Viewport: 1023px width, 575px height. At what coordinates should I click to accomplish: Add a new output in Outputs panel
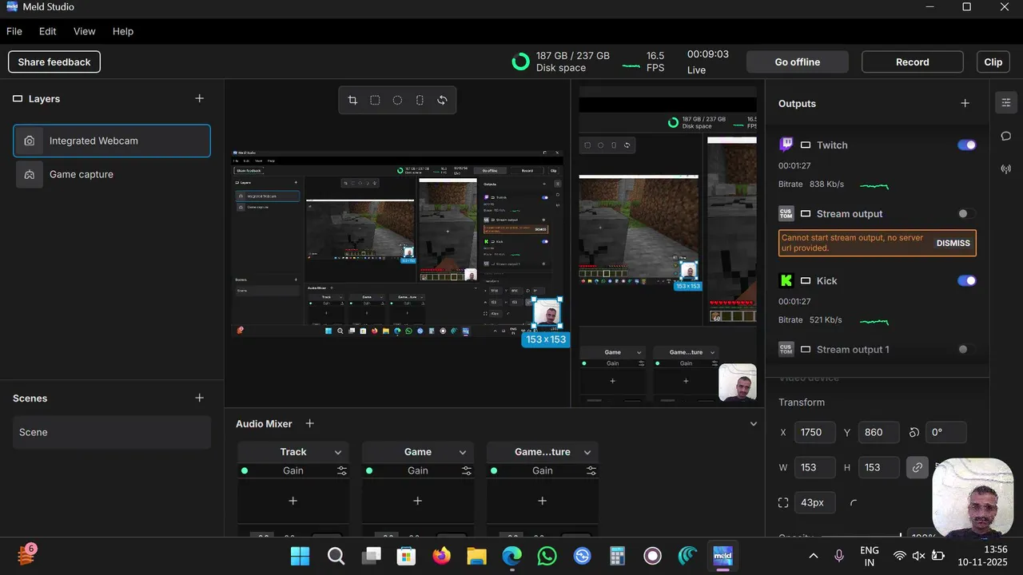click(965, 103)
